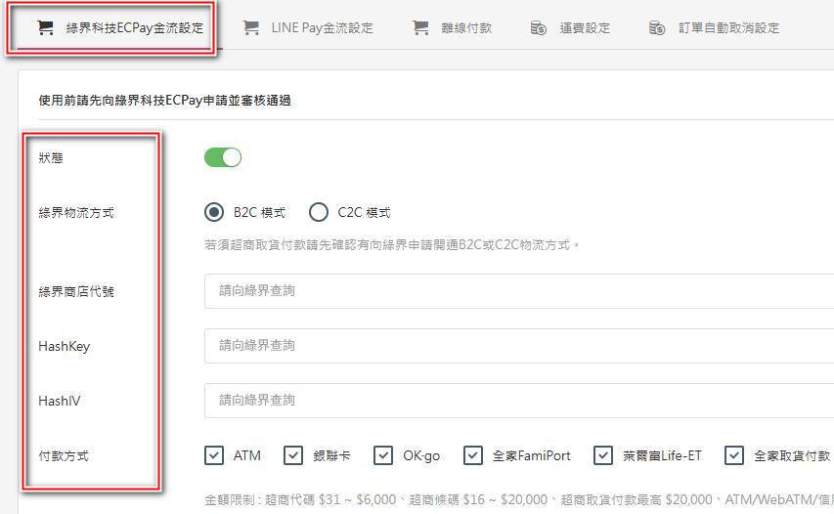Open the 離線付款 tab
This screenshot has width=834, height=514.
(452, 27)
